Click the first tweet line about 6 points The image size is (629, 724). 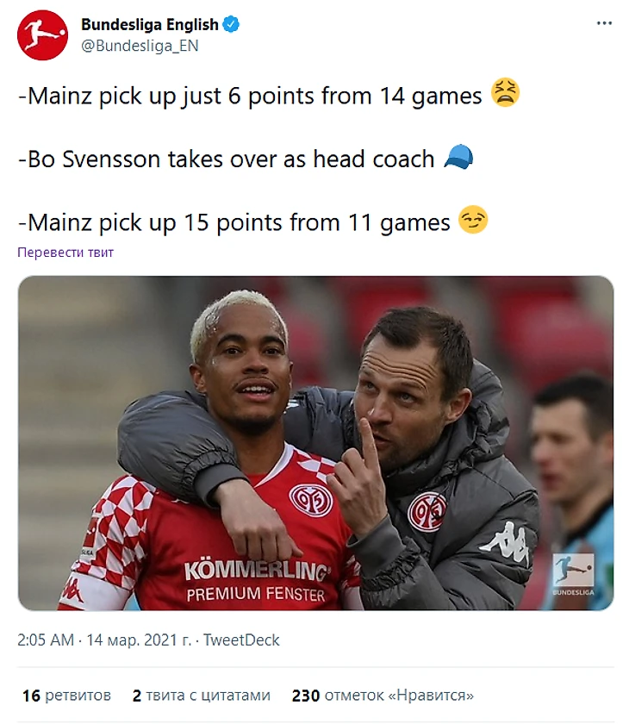(x=250, y=96)
